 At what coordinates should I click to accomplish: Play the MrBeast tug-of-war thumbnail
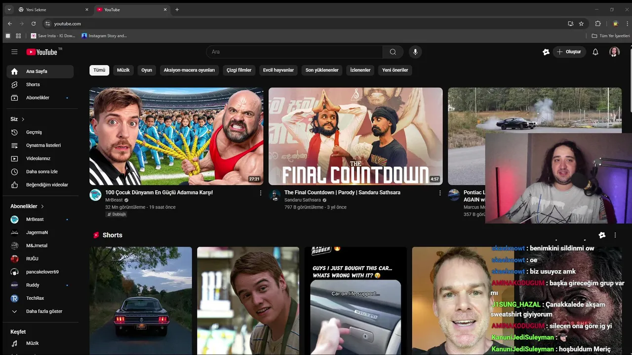176,136
